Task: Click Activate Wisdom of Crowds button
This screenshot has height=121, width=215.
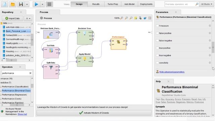Action: (94, 113)
